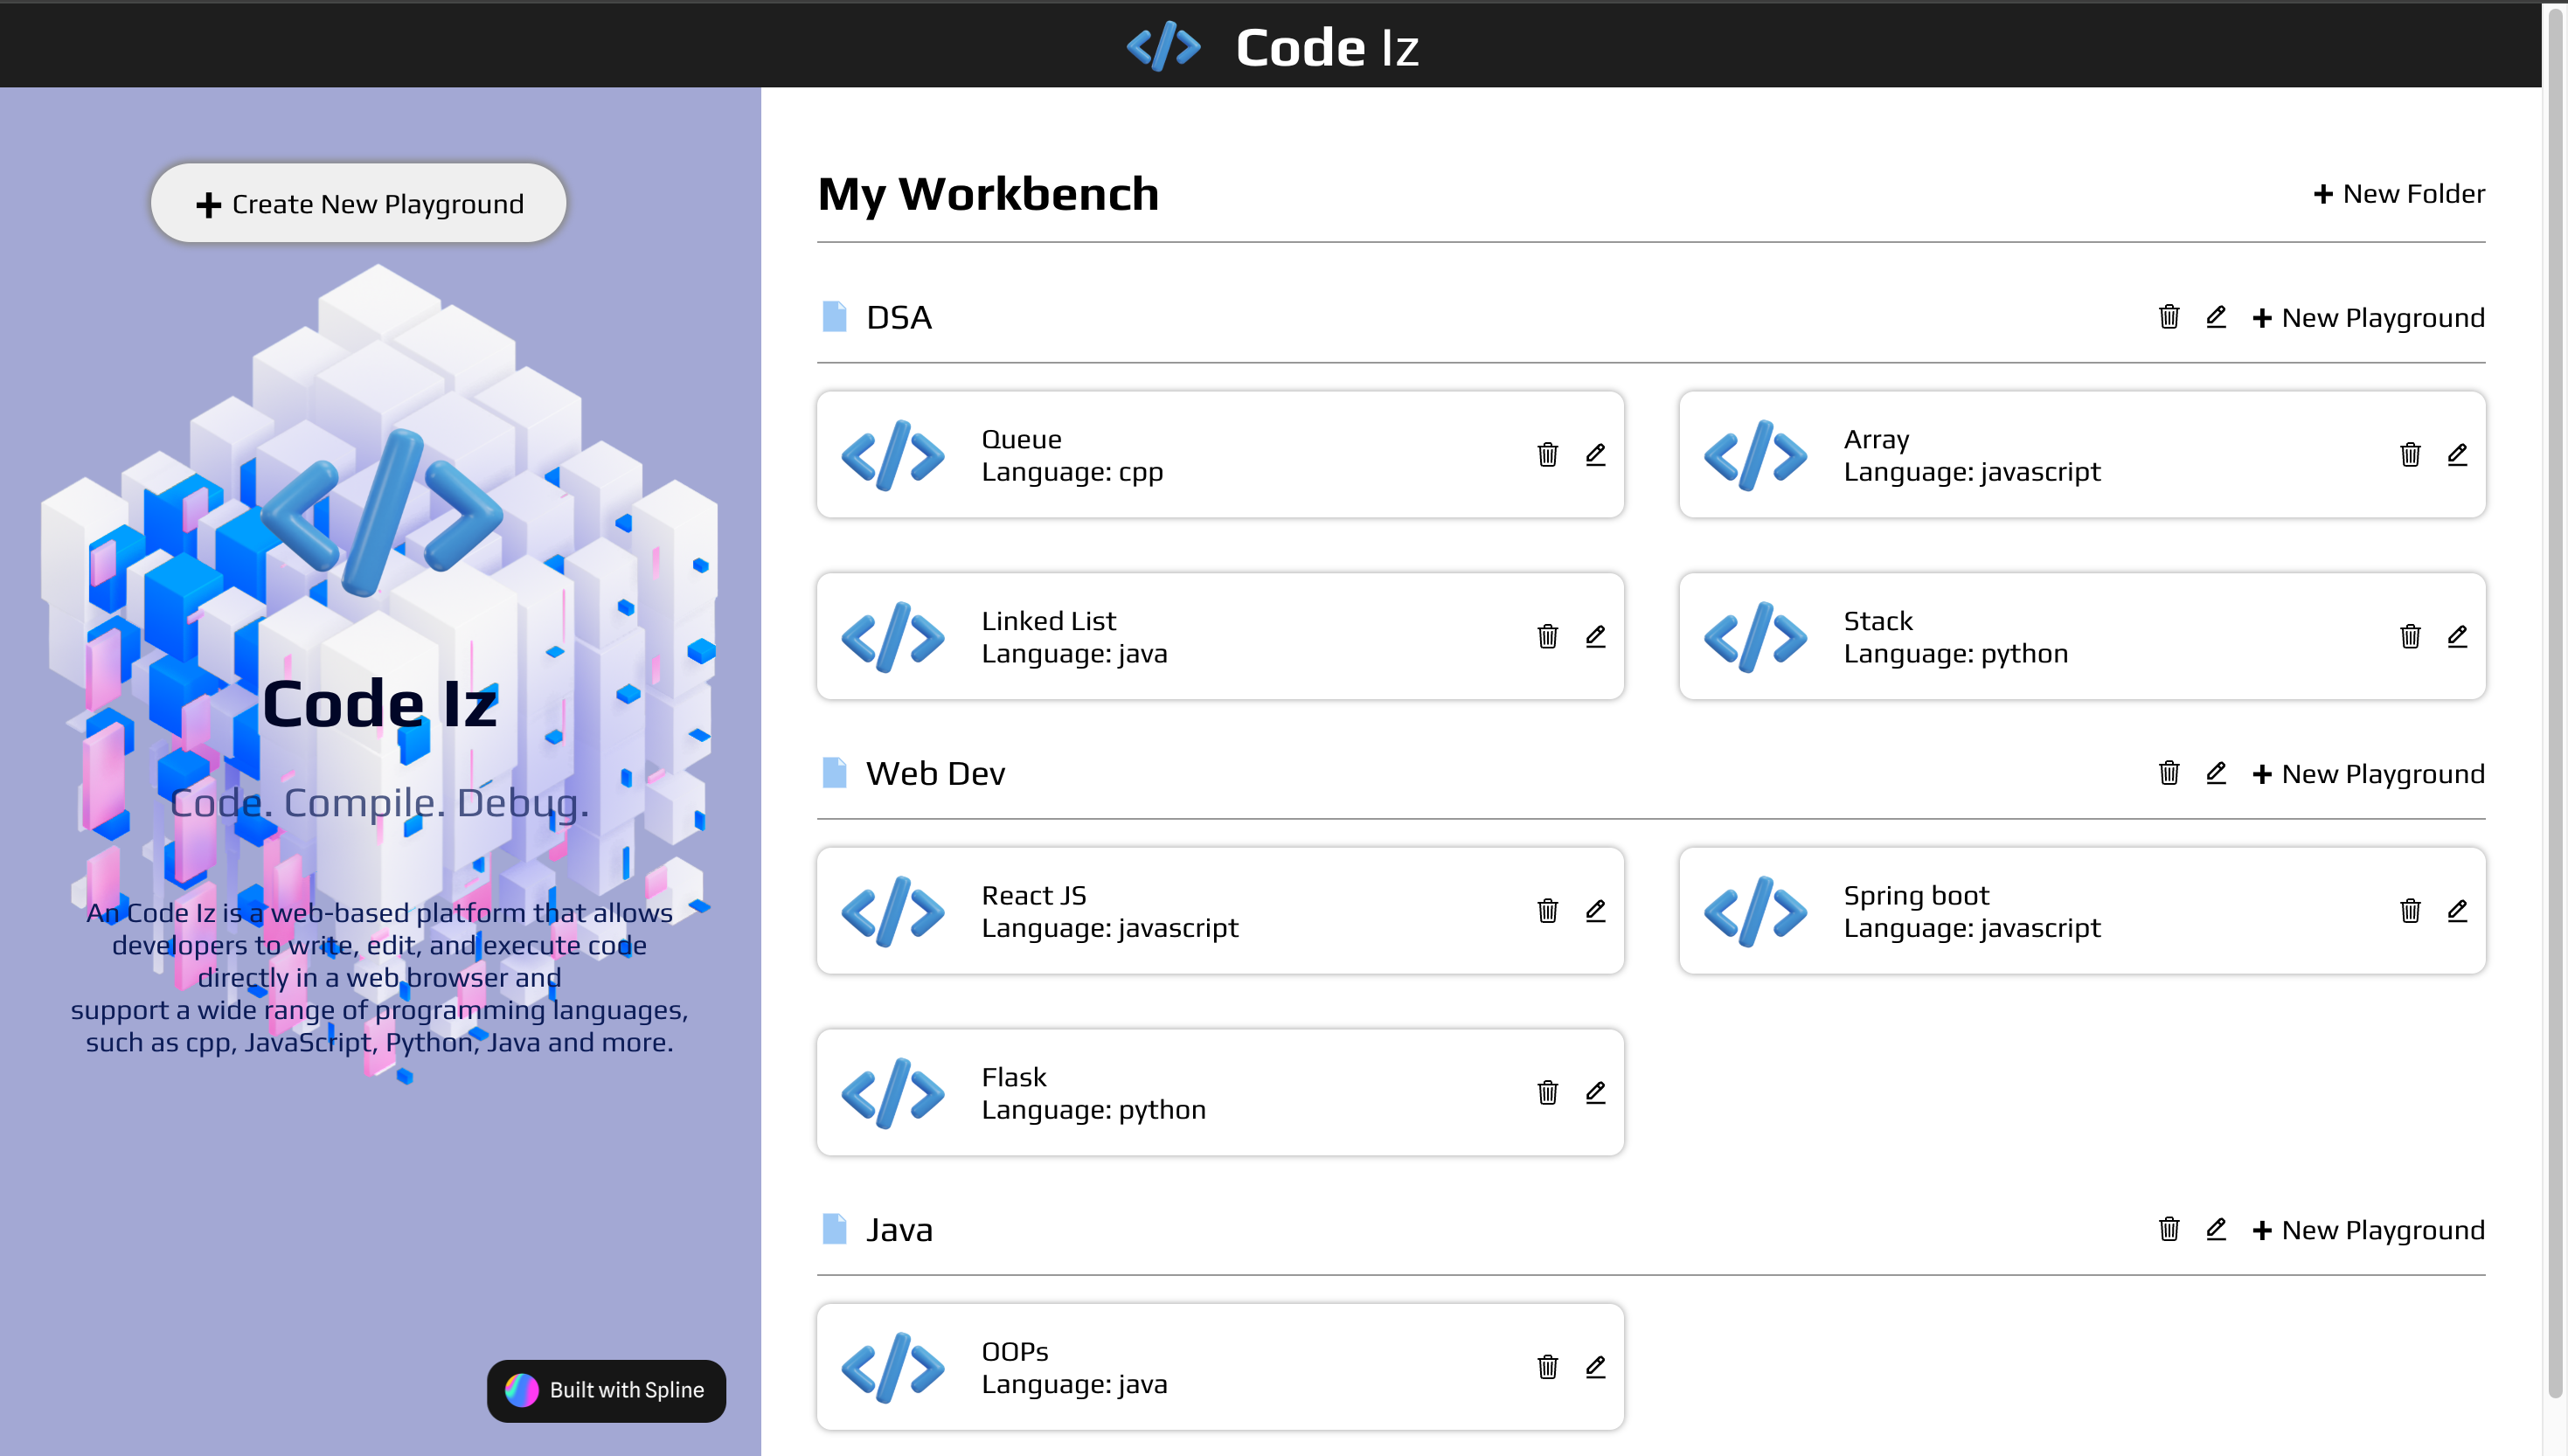Click Create New Playground button

pyautogui.click(x=358, y=204)
